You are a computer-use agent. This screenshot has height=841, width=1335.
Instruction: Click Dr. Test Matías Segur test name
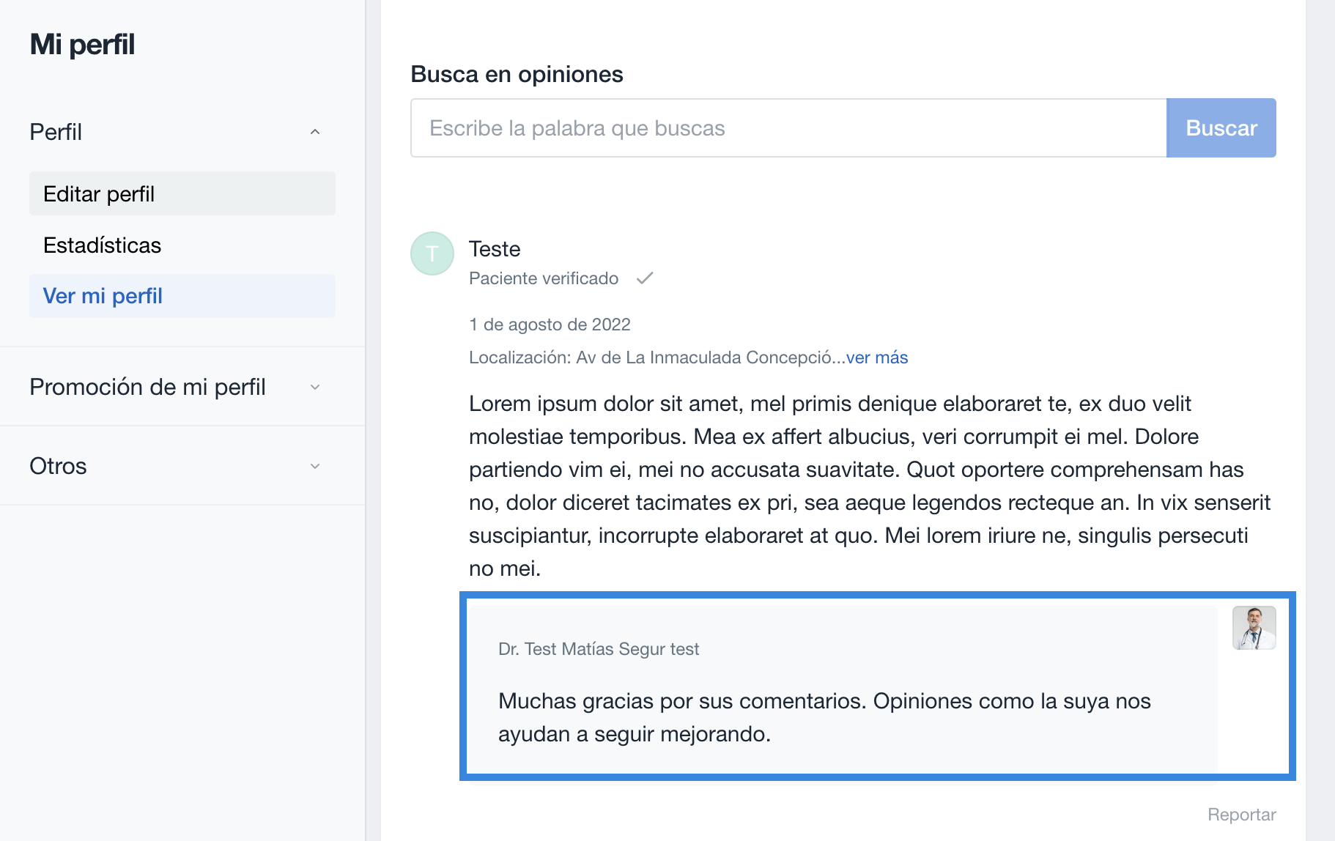point(598,649)
